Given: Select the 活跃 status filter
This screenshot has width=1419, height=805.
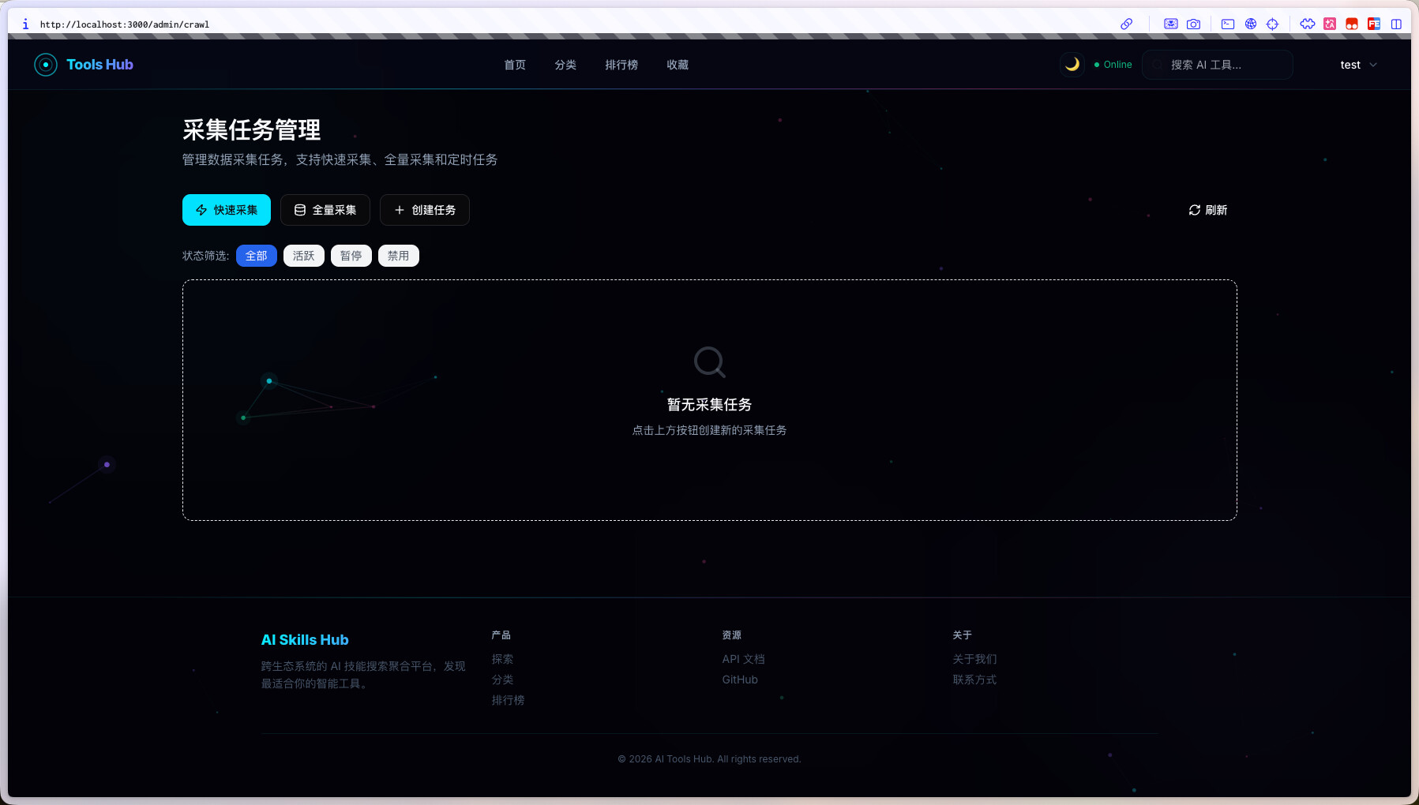Looking at the screenshot, I should [x=303, y=256].
